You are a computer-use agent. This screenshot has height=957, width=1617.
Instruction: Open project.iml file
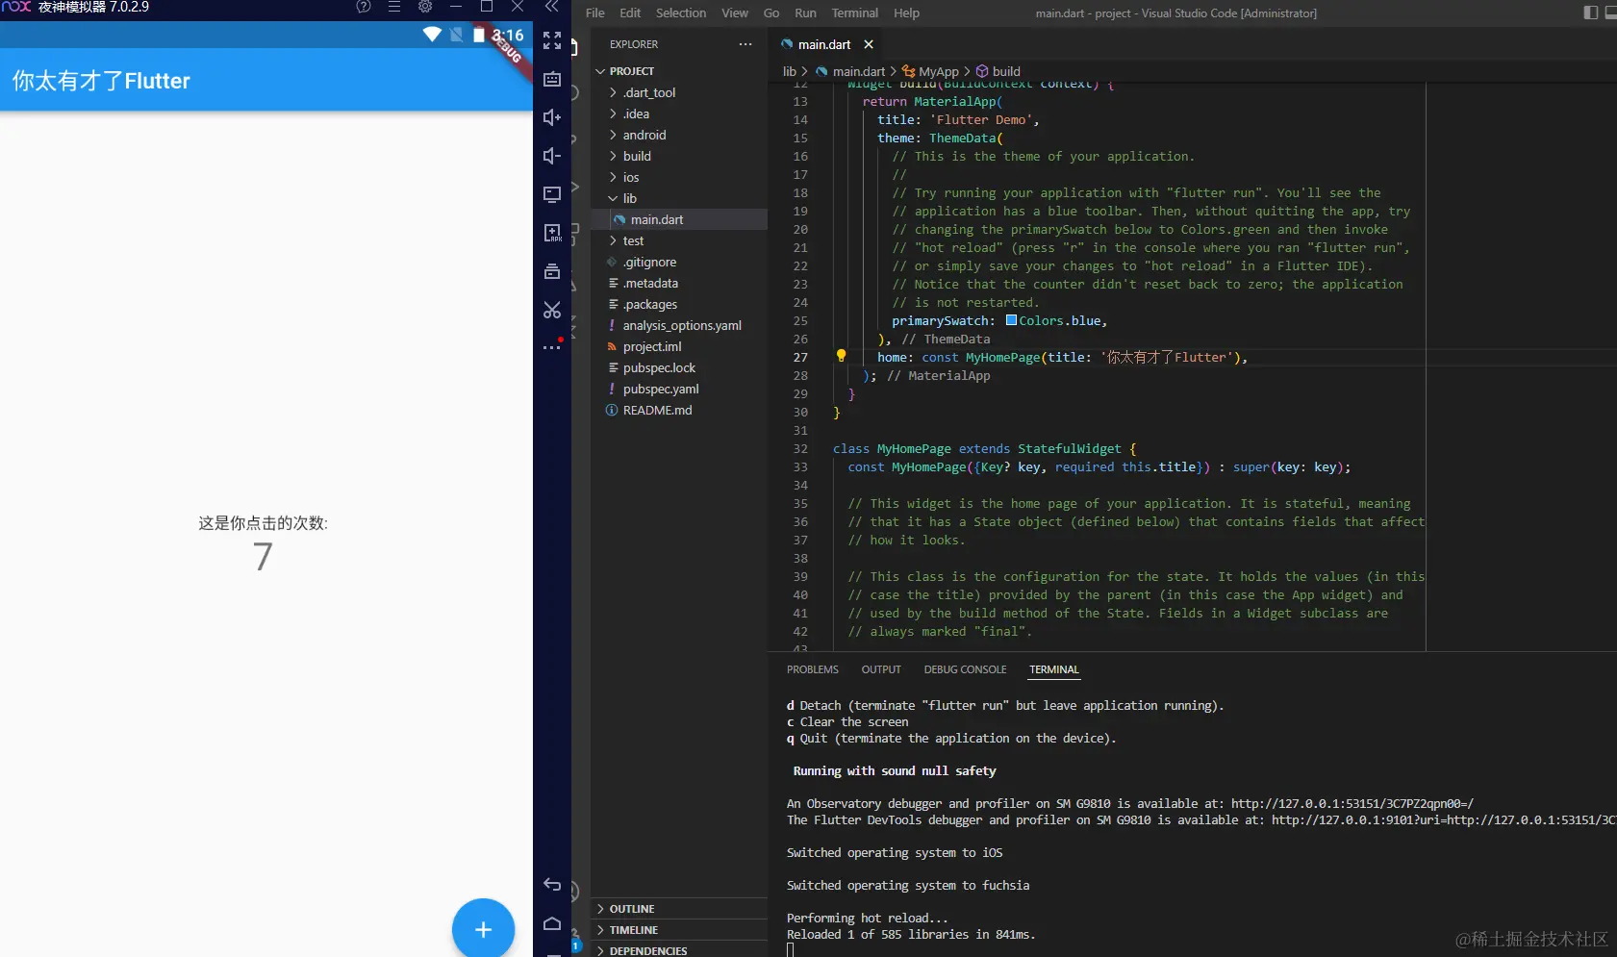679,346
